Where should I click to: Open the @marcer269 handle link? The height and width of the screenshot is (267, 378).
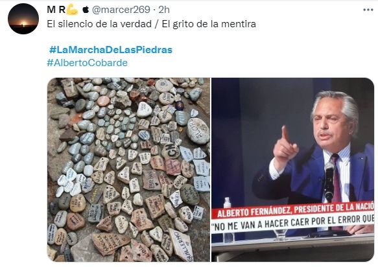pyautogui.click(x=121, y=10)
